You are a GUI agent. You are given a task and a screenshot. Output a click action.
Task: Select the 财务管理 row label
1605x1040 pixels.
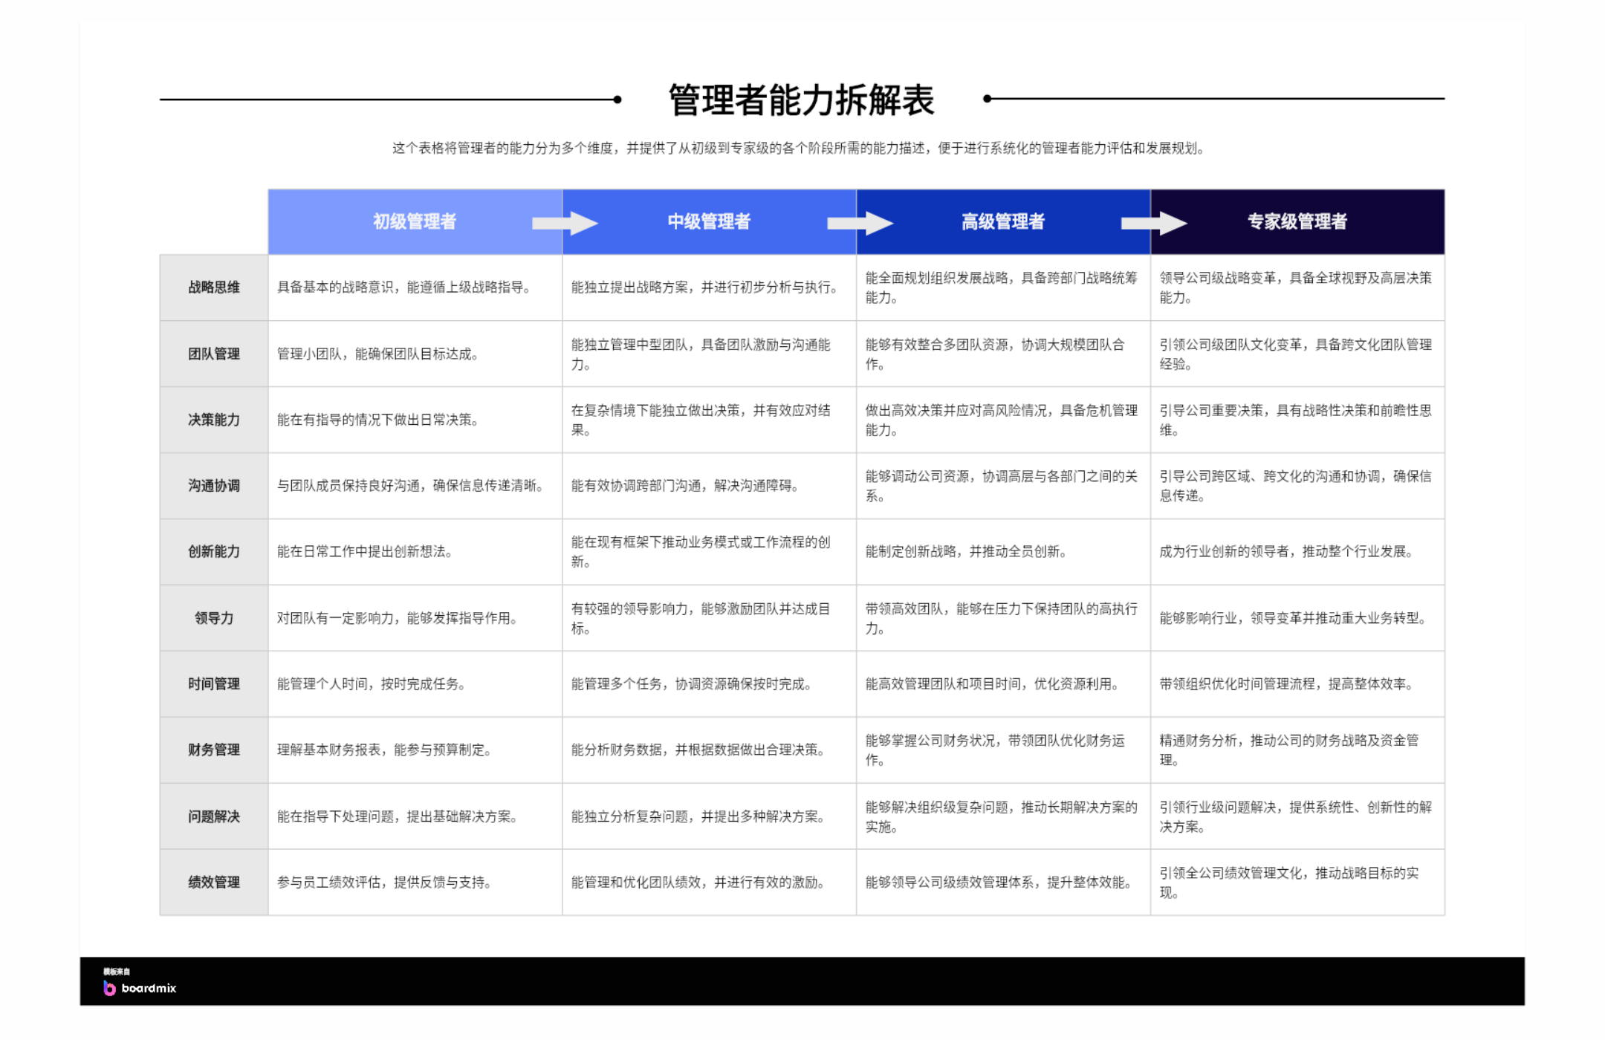(x=214, y=750)
